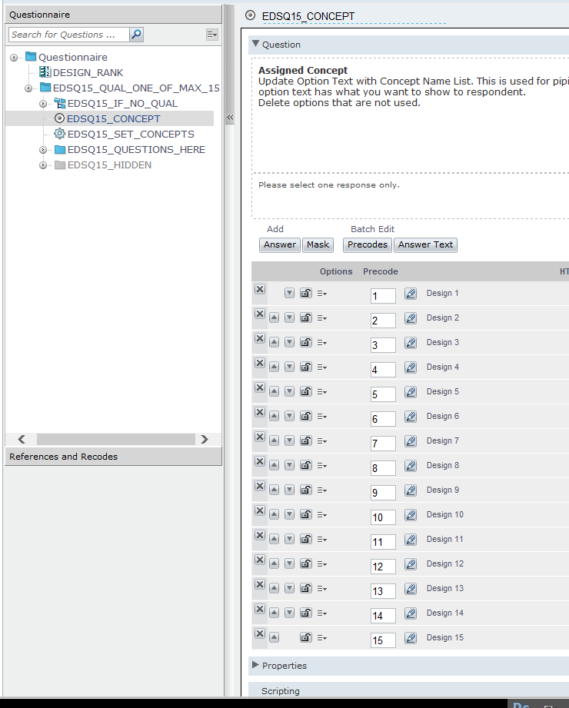Move Design 15 option up
The width and height of the screenshot is (569, 708).
274,637
